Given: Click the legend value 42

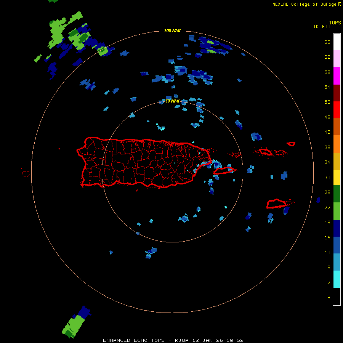Looking at the screenshot, I should (327, 132).
